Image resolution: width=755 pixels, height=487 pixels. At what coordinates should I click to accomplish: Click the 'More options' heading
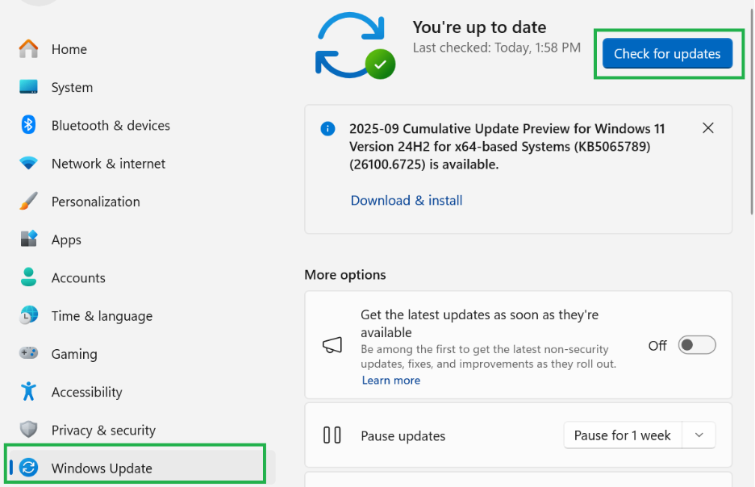[x=345, y=275]
